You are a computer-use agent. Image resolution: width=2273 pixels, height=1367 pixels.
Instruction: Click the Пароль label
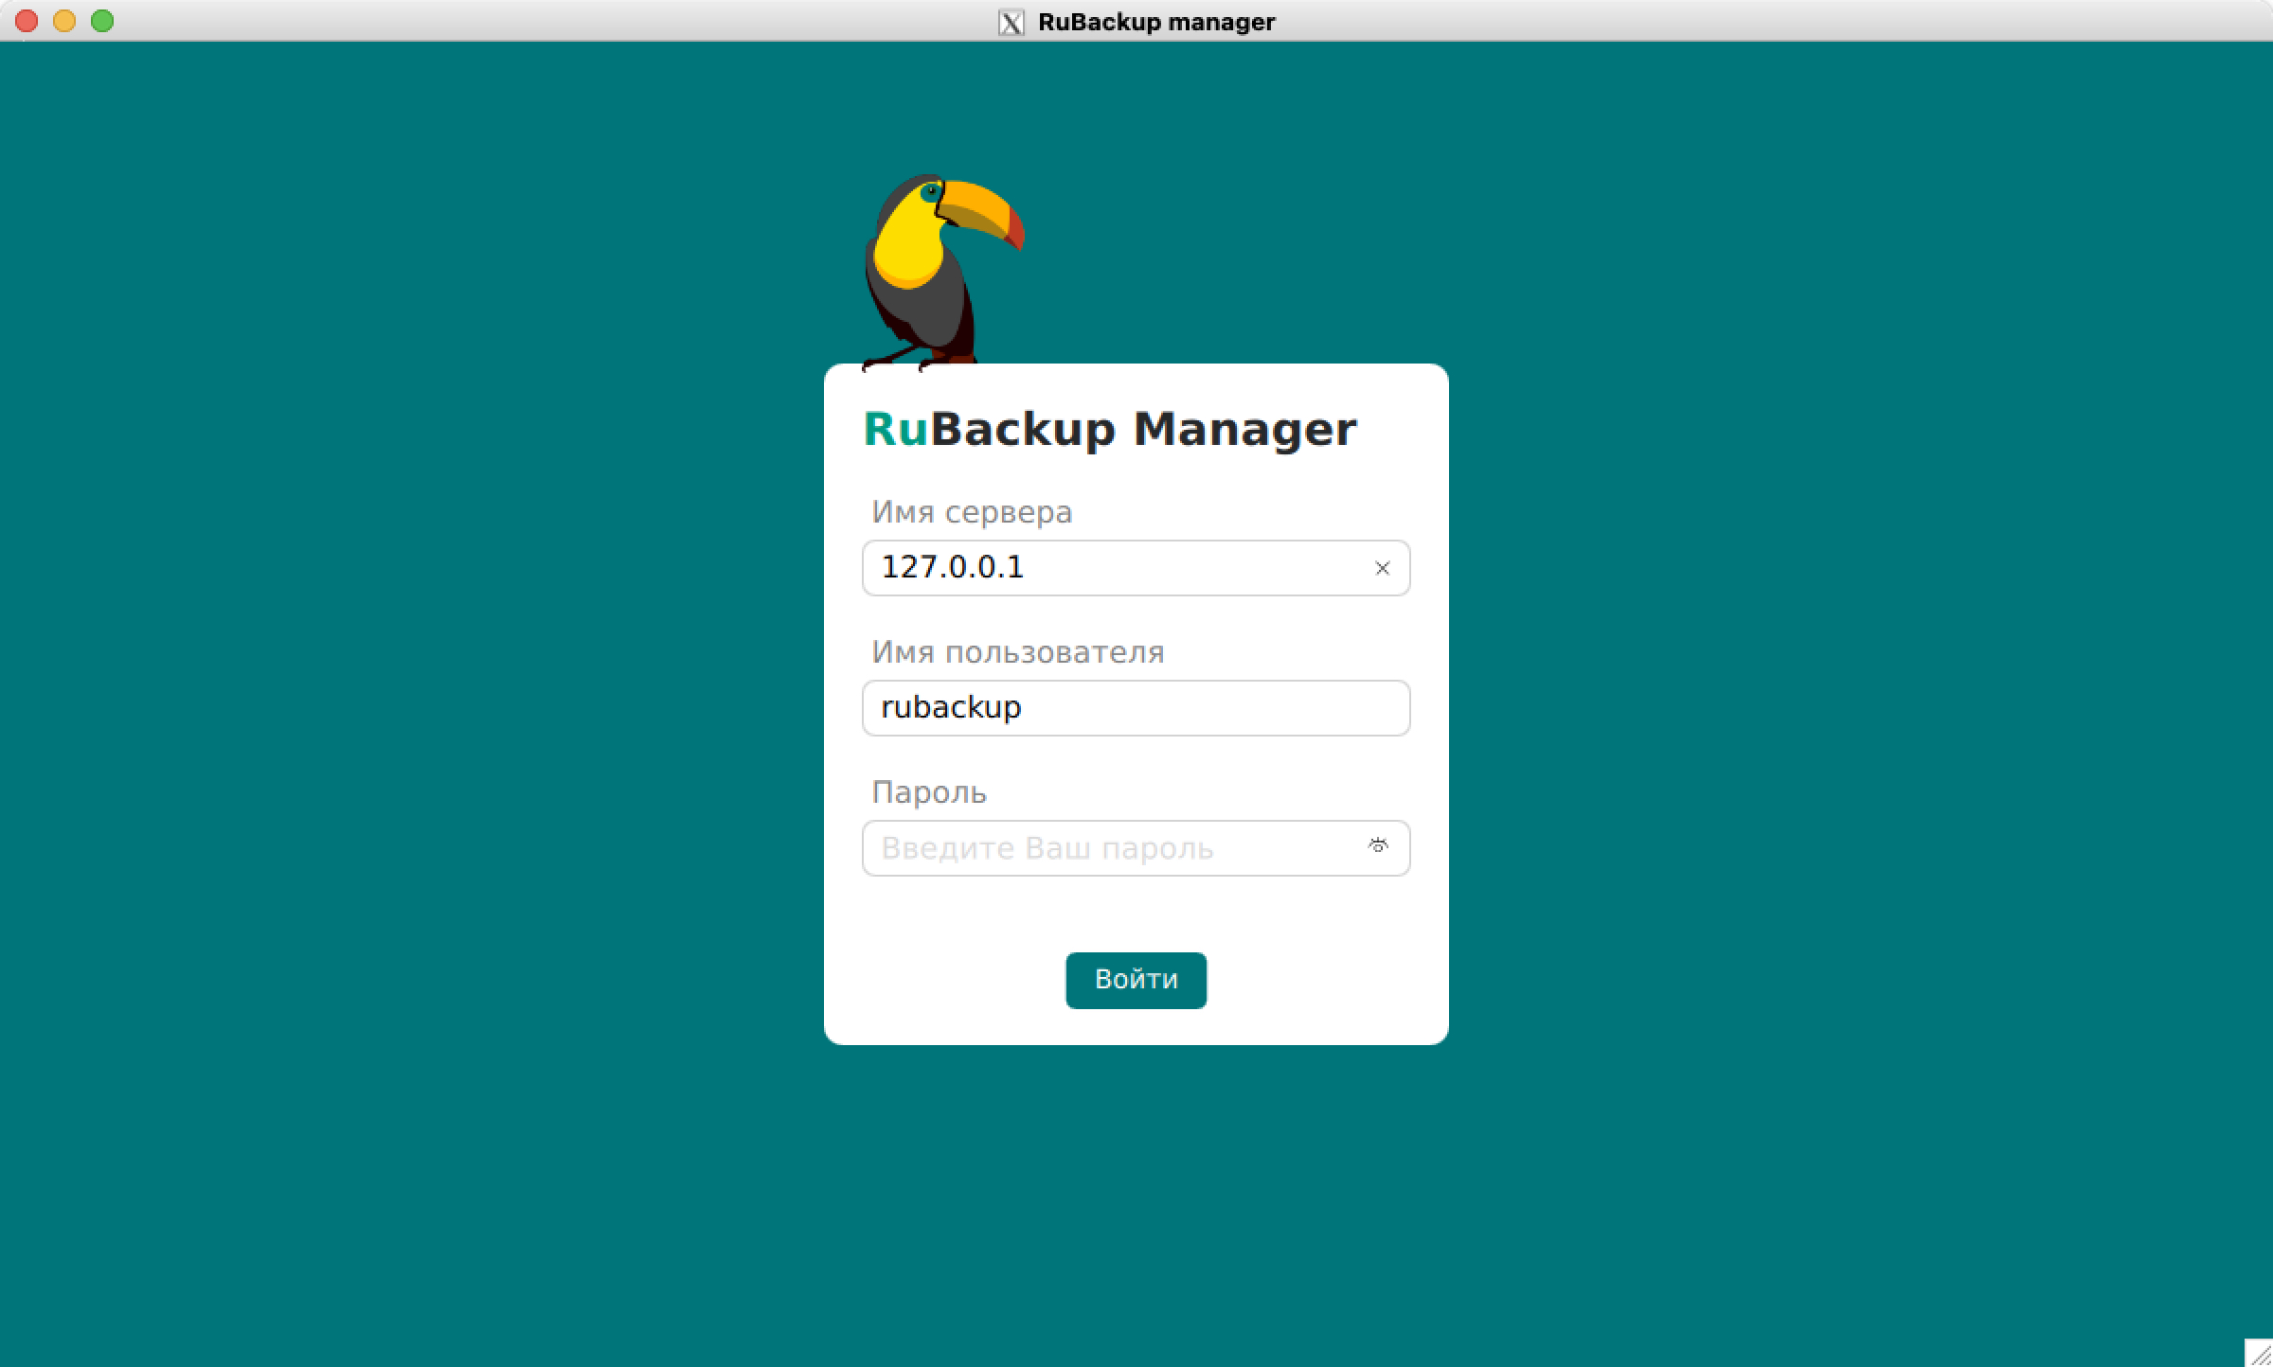(928, 792)
